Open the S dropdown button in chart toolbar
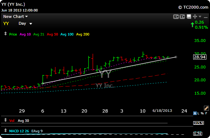210x138 pixels. click(176, 16)
